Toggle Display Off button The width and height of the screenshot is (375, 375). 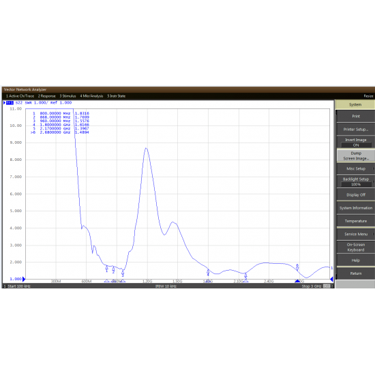[x=356, y=195]
